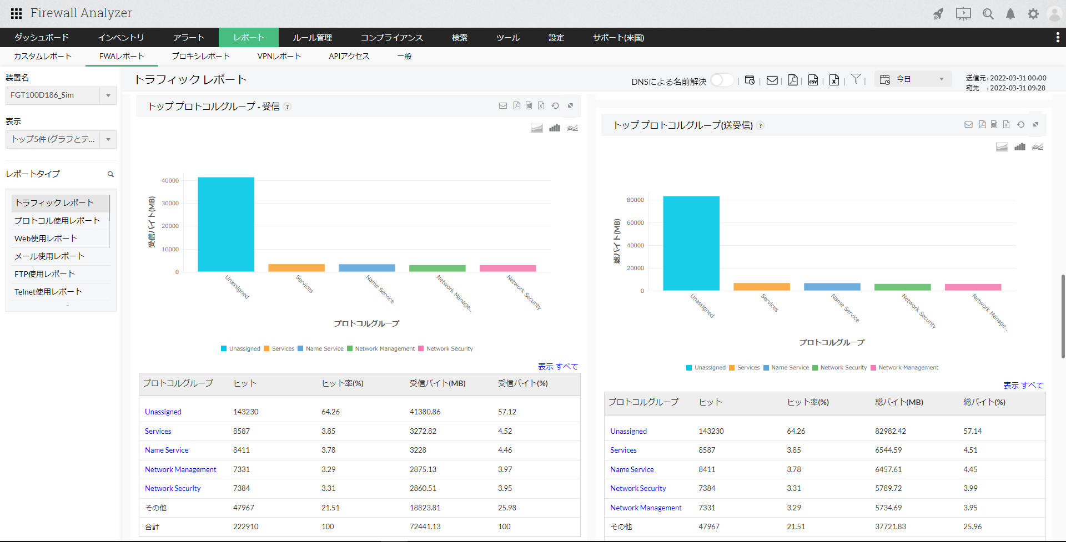Open the notifications bell

coord(1010,14)
